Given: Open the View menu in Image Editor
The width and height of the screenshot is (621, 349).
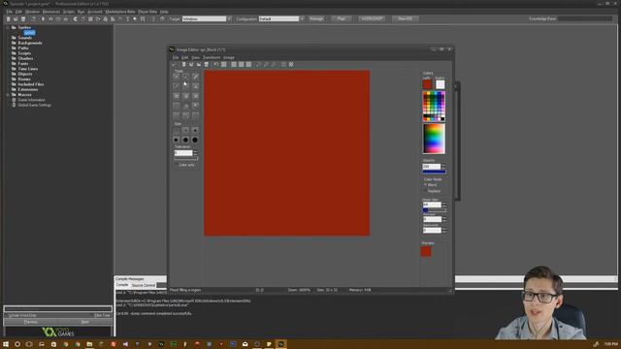Looking at the screenshot, I should click(x=195, y=57).
